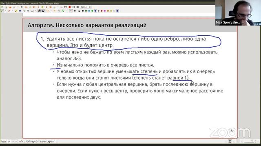Screen dimensions: 261x146
Task: Increase the page number stepper
Action: click(16, 142)
